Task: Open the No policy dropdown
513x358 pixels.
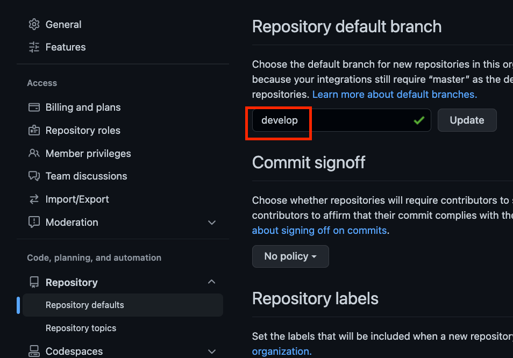Action: point(290,256)
